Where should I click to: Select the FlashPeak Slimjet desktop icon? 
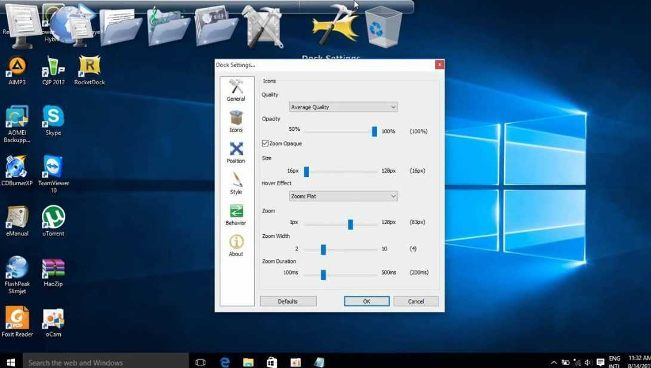pyautogui.click(x=17, y=275)
